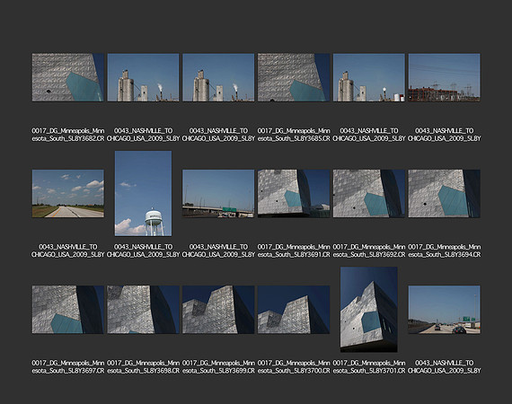
Task: Select thumbnail of file 5L8Y3685 facade photo
Action: tap(294, 77)
